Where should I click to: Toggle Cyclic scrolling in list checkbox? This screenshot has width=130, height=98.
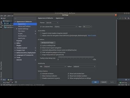[x=41, y=45]
